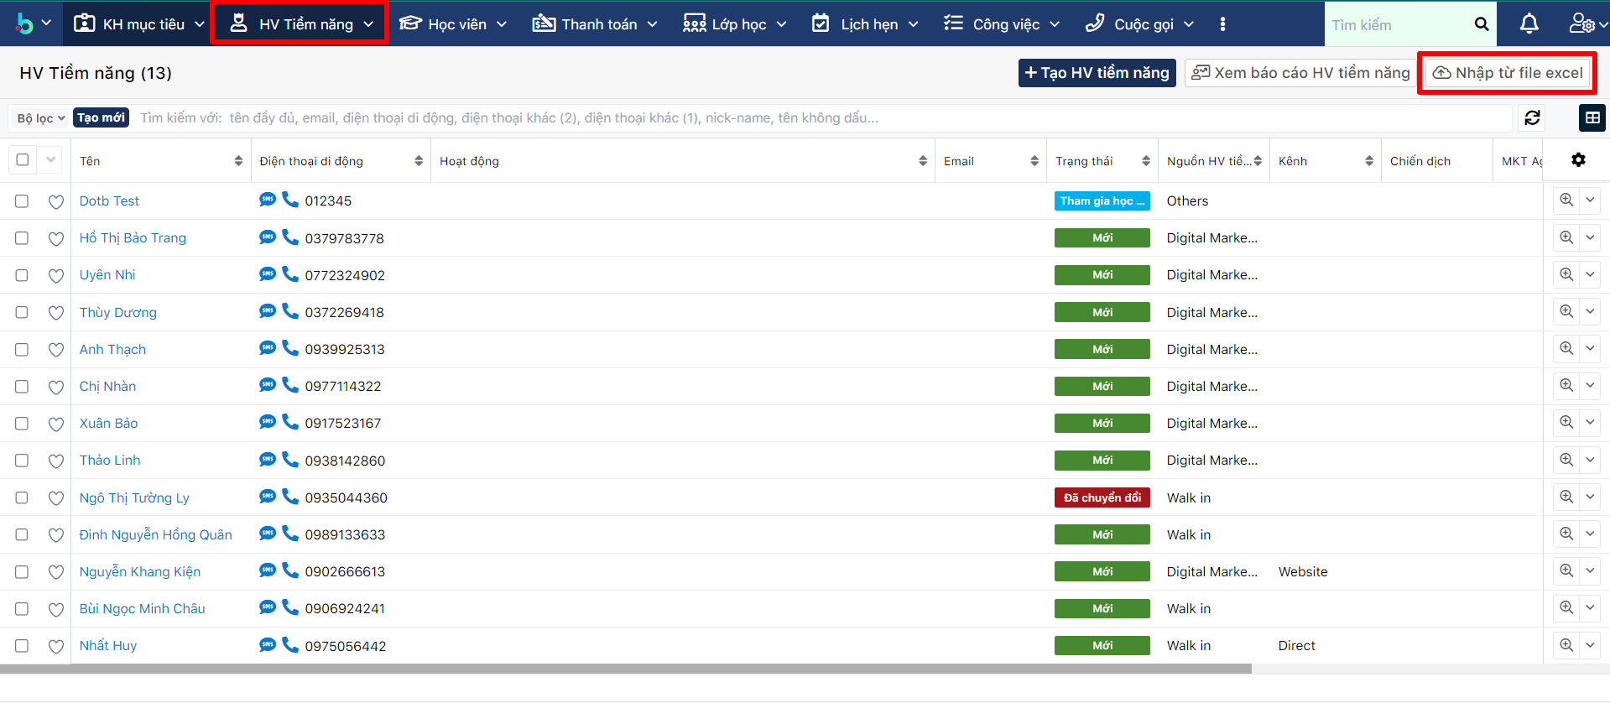Open Nguyễn Khang Kiện record link
The image size is (1610, 703).
click(x=139, y=572)
